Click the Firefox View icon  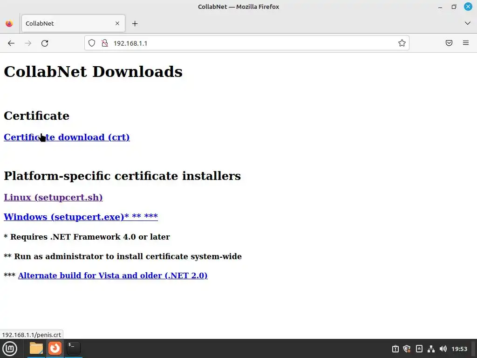click(x=9, y=23)
